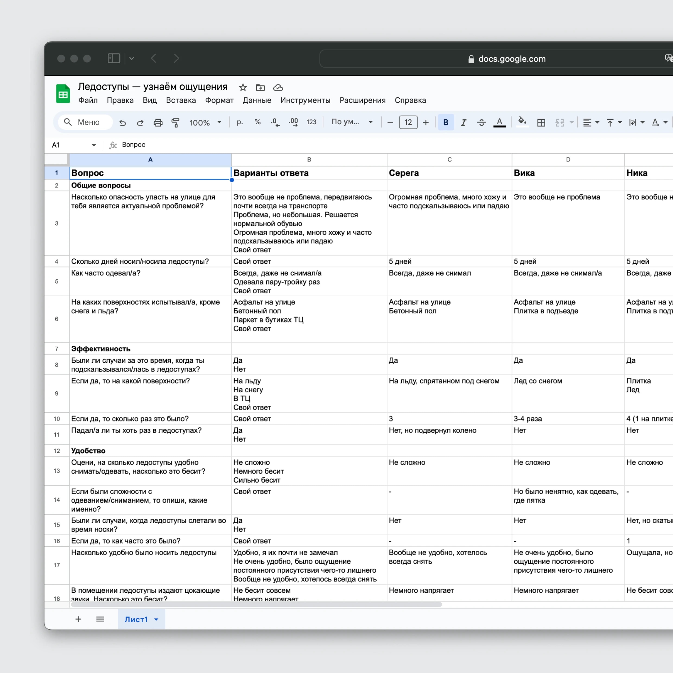This screenshot has height=673, width=673.
Task: Expand merge cells options arrow
Action: (x=572, y=123)
